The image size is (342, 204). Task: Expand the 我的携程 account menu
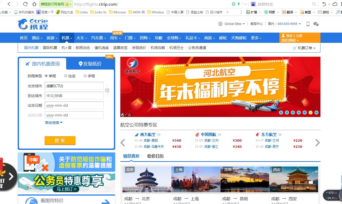click(x=290, y=40)
